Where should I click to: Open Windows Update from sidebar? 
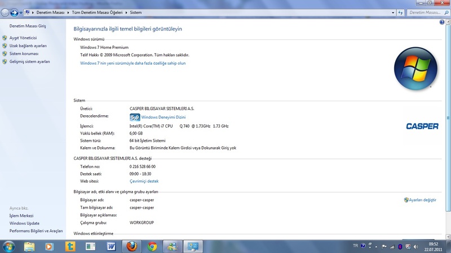point(24,223)
